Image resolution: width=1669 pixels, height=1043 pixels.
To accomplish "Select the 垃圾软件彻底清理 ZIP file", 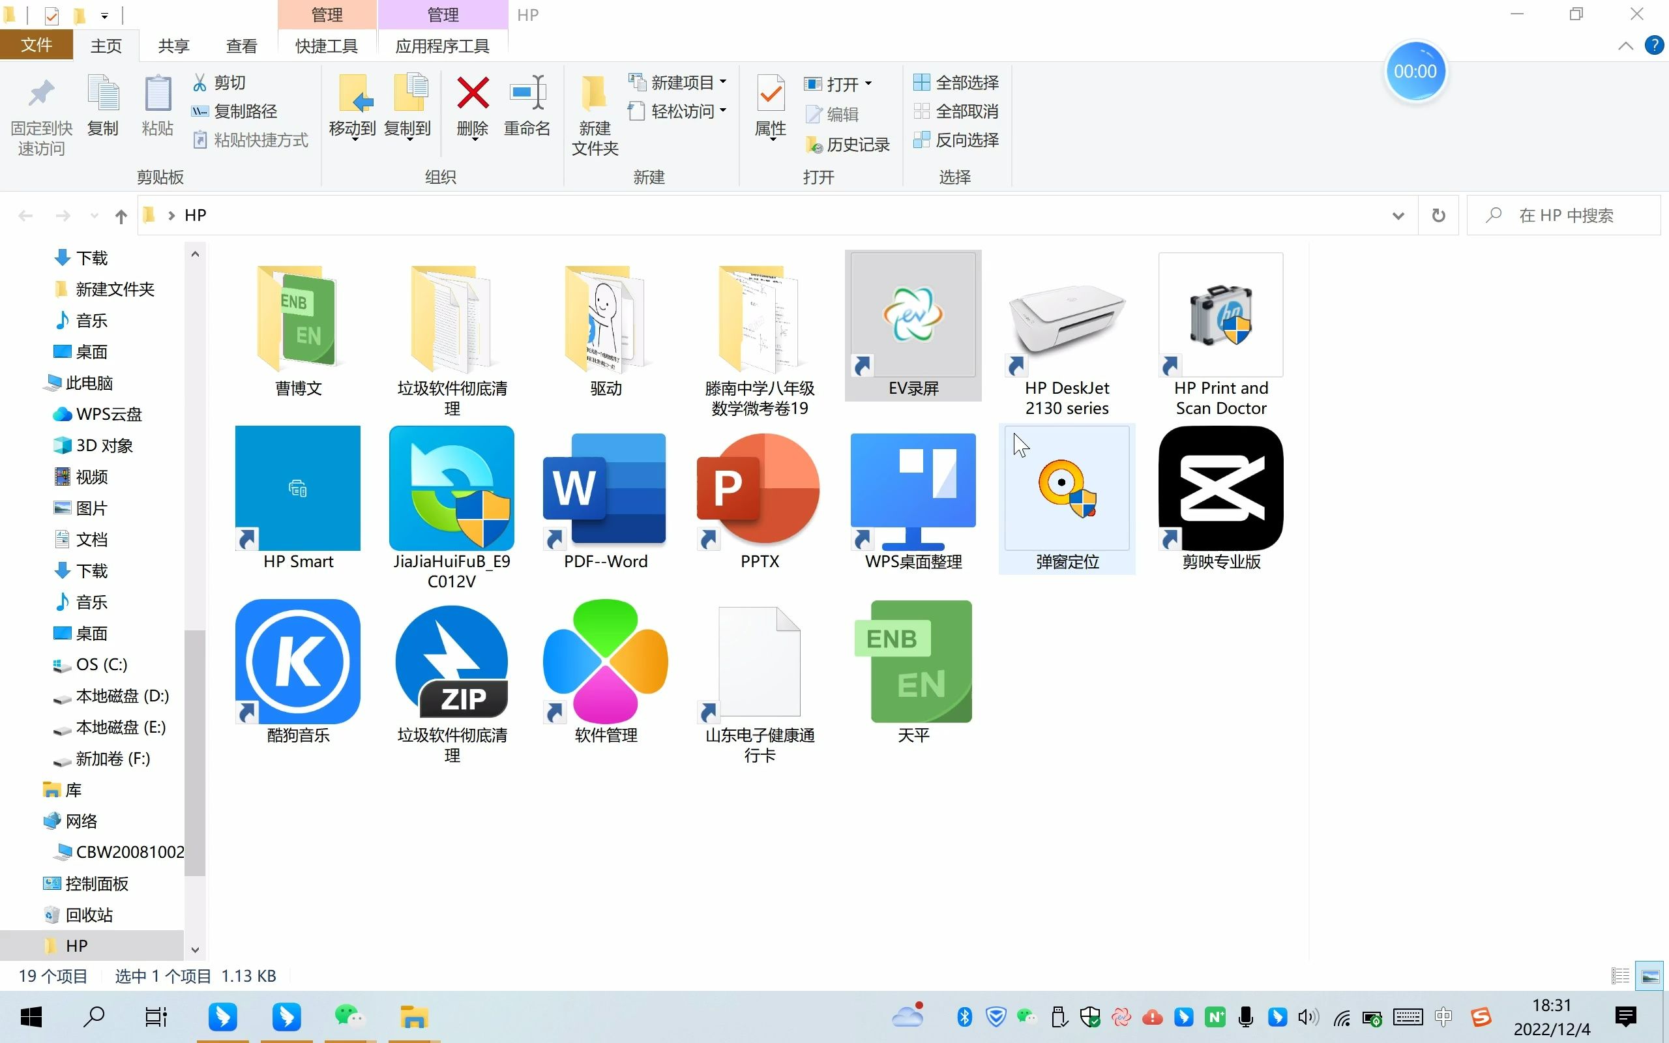I will coord(452,682).
